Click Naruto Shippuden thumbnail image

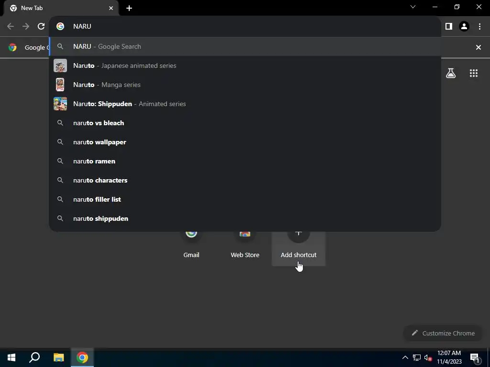(x=60, y=104)
